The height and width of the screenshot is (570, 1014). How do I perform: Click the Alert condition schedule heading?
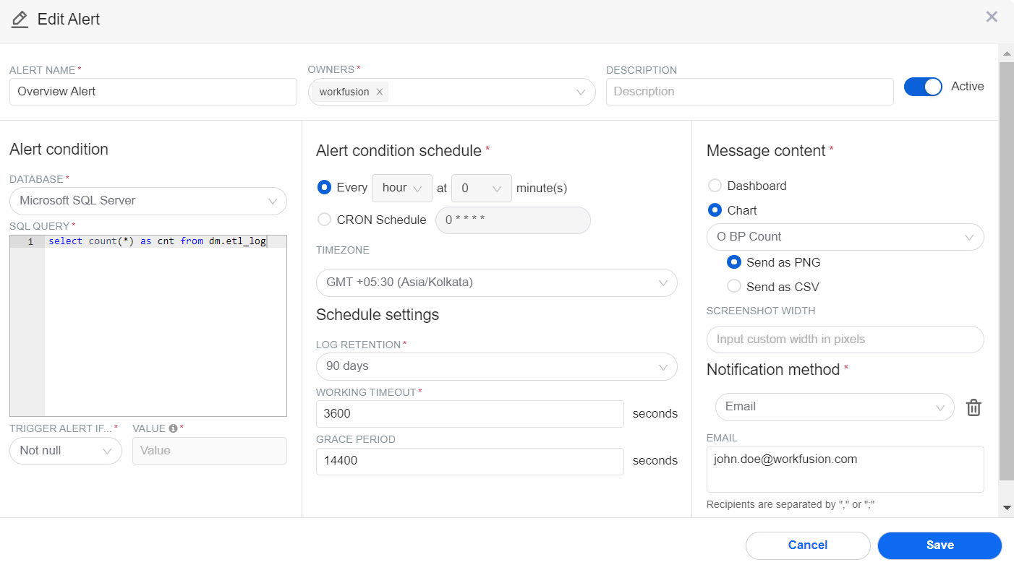click(399, 151)
